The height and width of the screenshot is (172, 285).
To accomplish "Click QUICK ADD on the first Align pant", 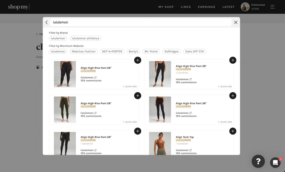I will [x=130, y=86].
